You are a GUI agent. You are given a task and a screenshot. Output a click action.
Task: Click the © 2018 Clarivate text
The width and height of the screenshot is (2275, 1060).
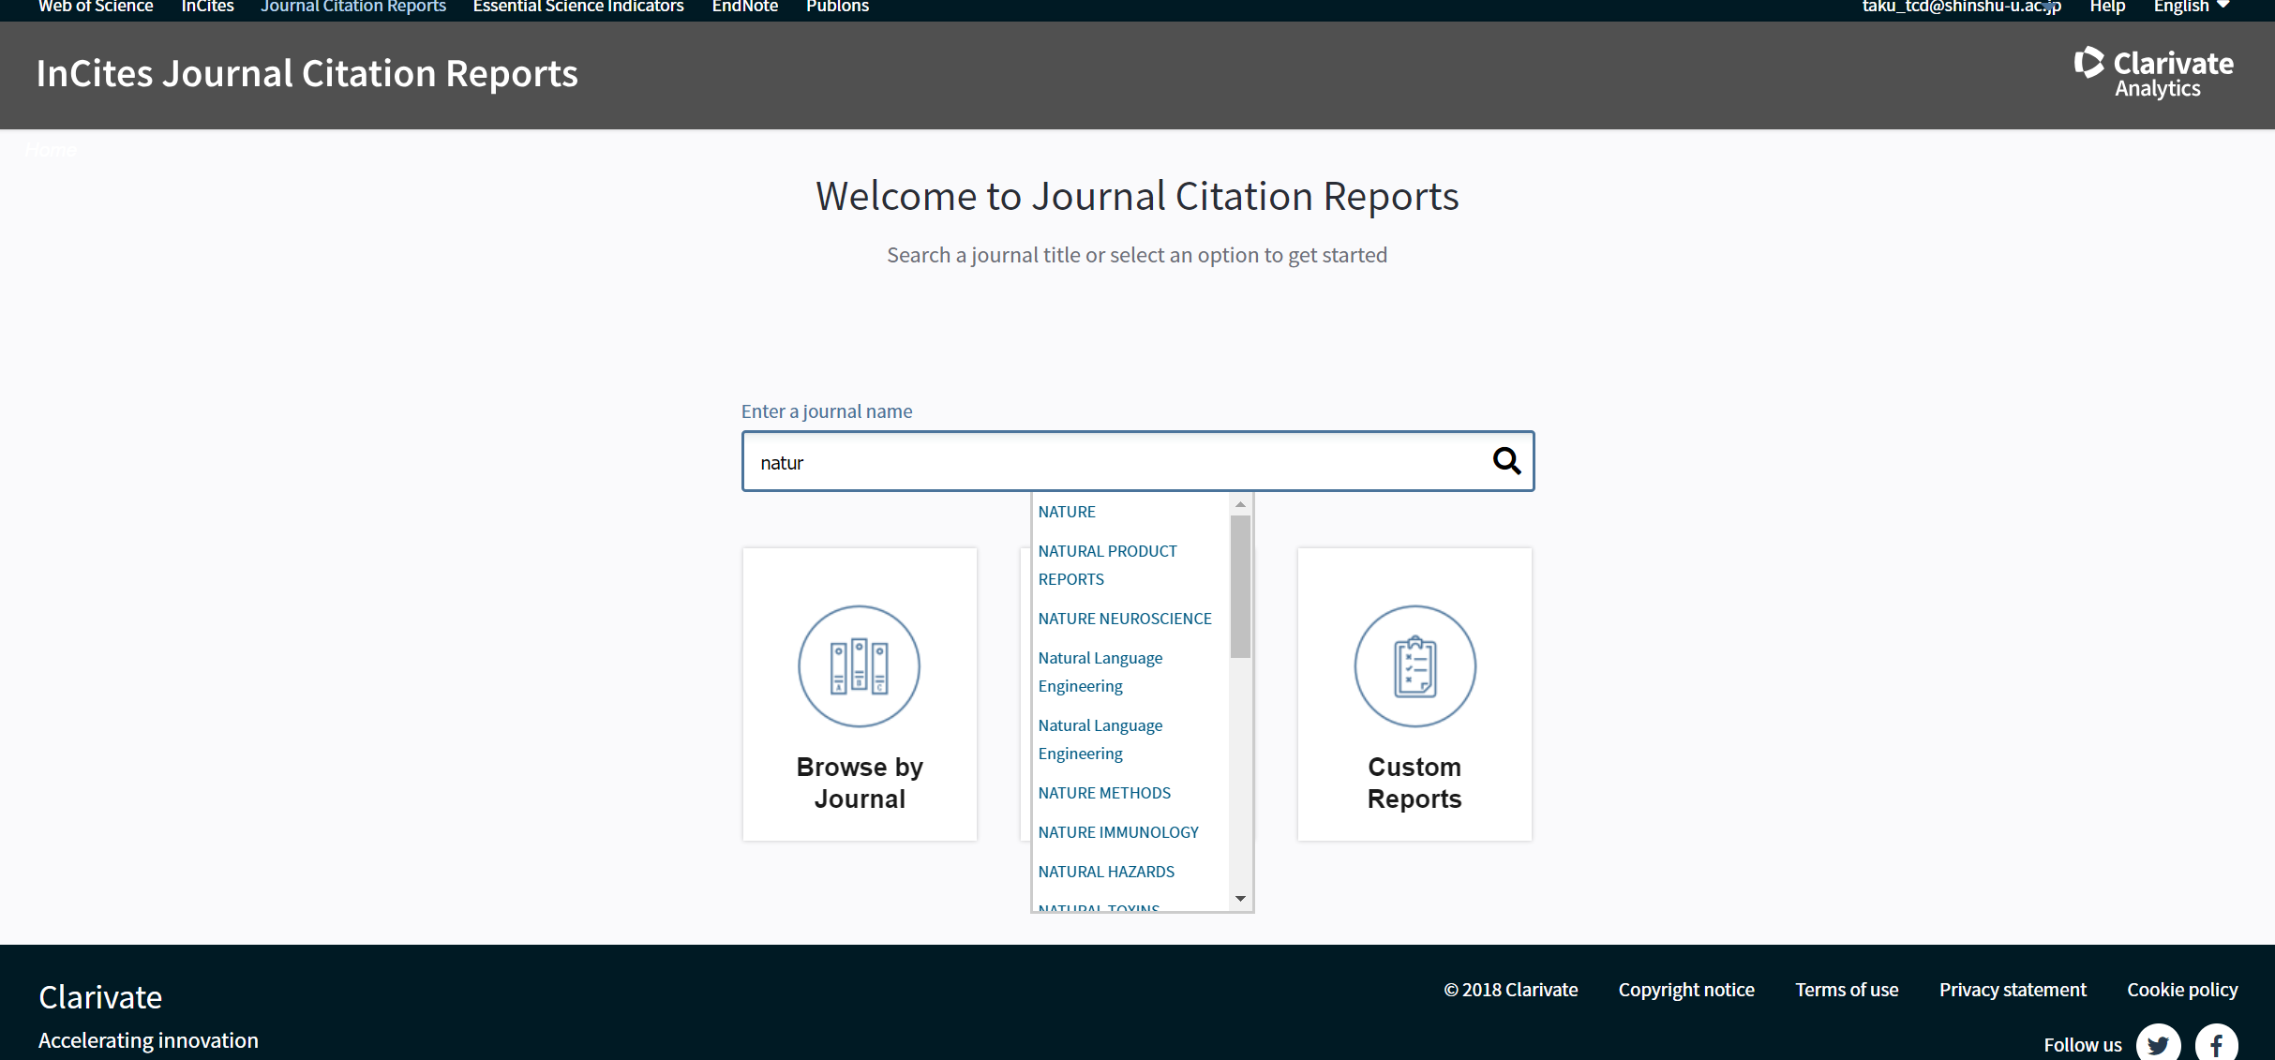1511,990
